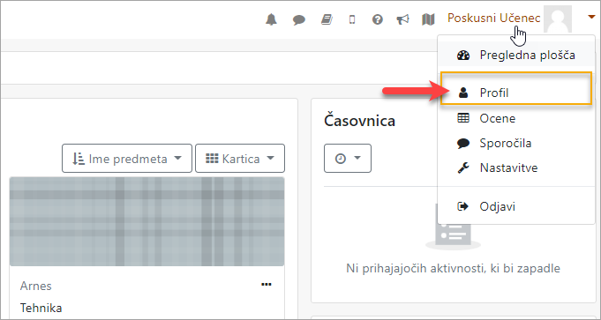The height and width of the screenshot is (320, 601).
Task: Open the Ime predmeta sort dropdown
Action: pyautogui.click(x=127, y=159)
